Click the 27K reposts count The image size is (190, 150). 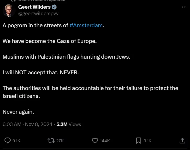[60, 141]
